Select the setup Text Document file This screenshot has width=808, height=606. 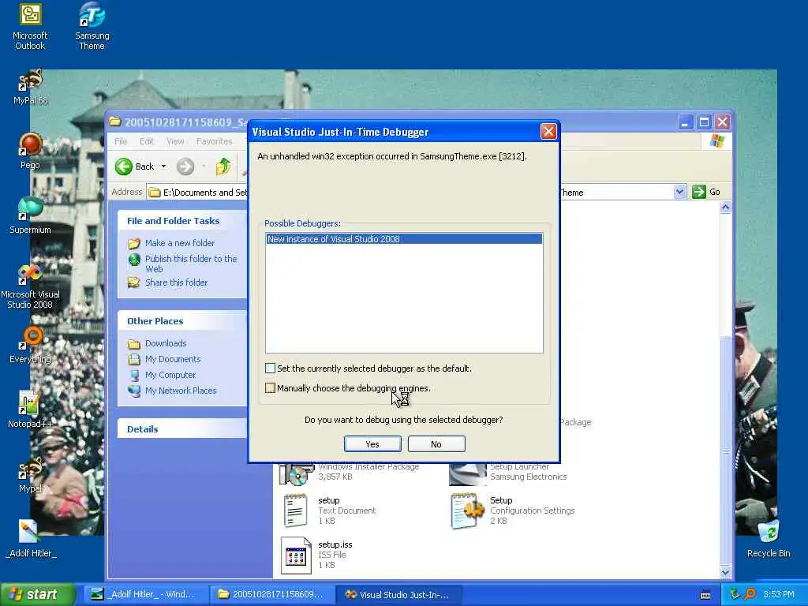coord(330,511)
